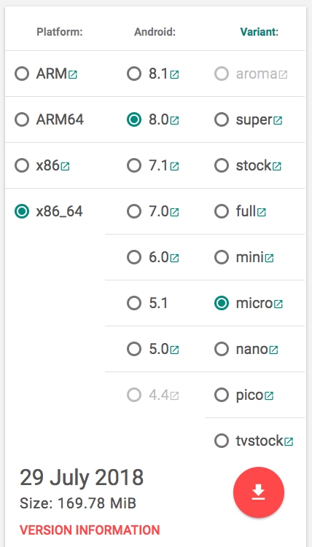Screen dimensions: 312x547
Task: Open external link icon beside stock variant
Action: pyautogui.click(x=277, y=166)
